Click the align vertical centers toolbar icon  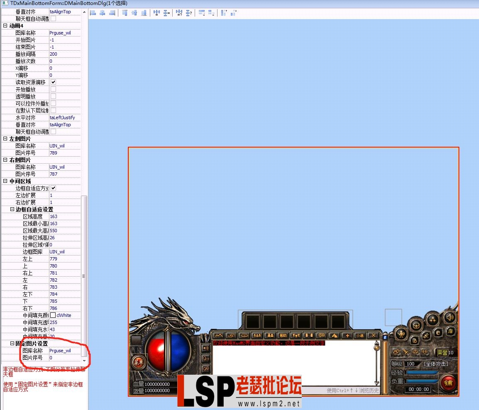(134, 13)
